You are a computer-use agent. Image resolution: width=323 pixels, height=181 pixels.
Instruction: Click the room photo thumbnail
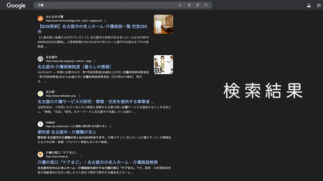click(x=164, y=24)
